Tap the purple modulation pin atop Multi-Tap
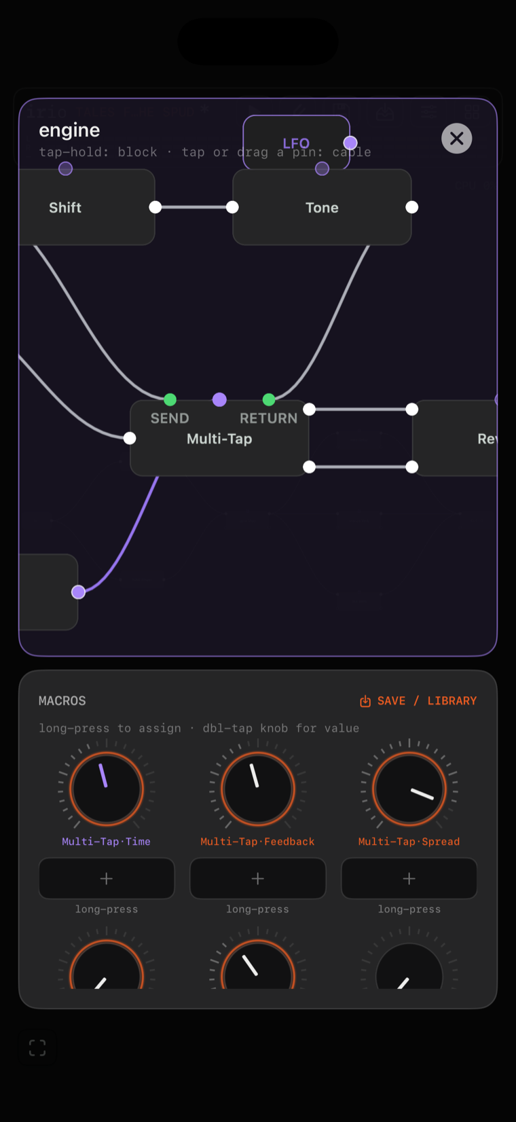Image resolution: width=516 pixels, height=1122 pixels. point(219,399)
